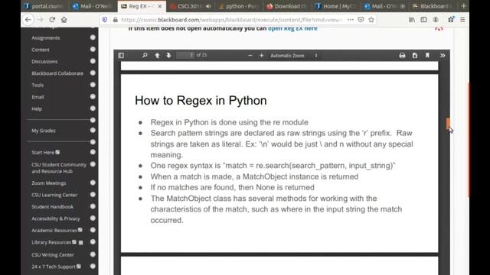490x275 pixels.
Task: Switch to Home | MyCSU tab
Action: [x=336, y=6]
